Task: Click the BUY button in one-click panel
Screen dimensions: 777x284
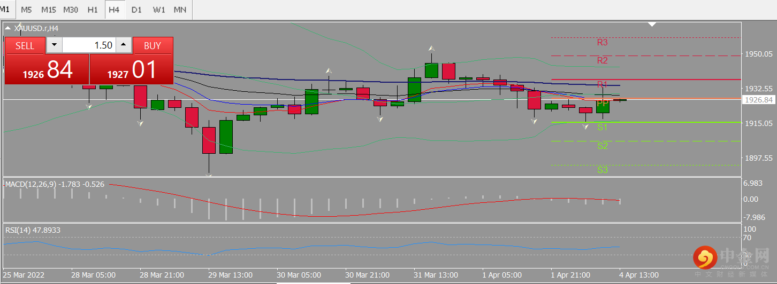Action: point(153,45)
